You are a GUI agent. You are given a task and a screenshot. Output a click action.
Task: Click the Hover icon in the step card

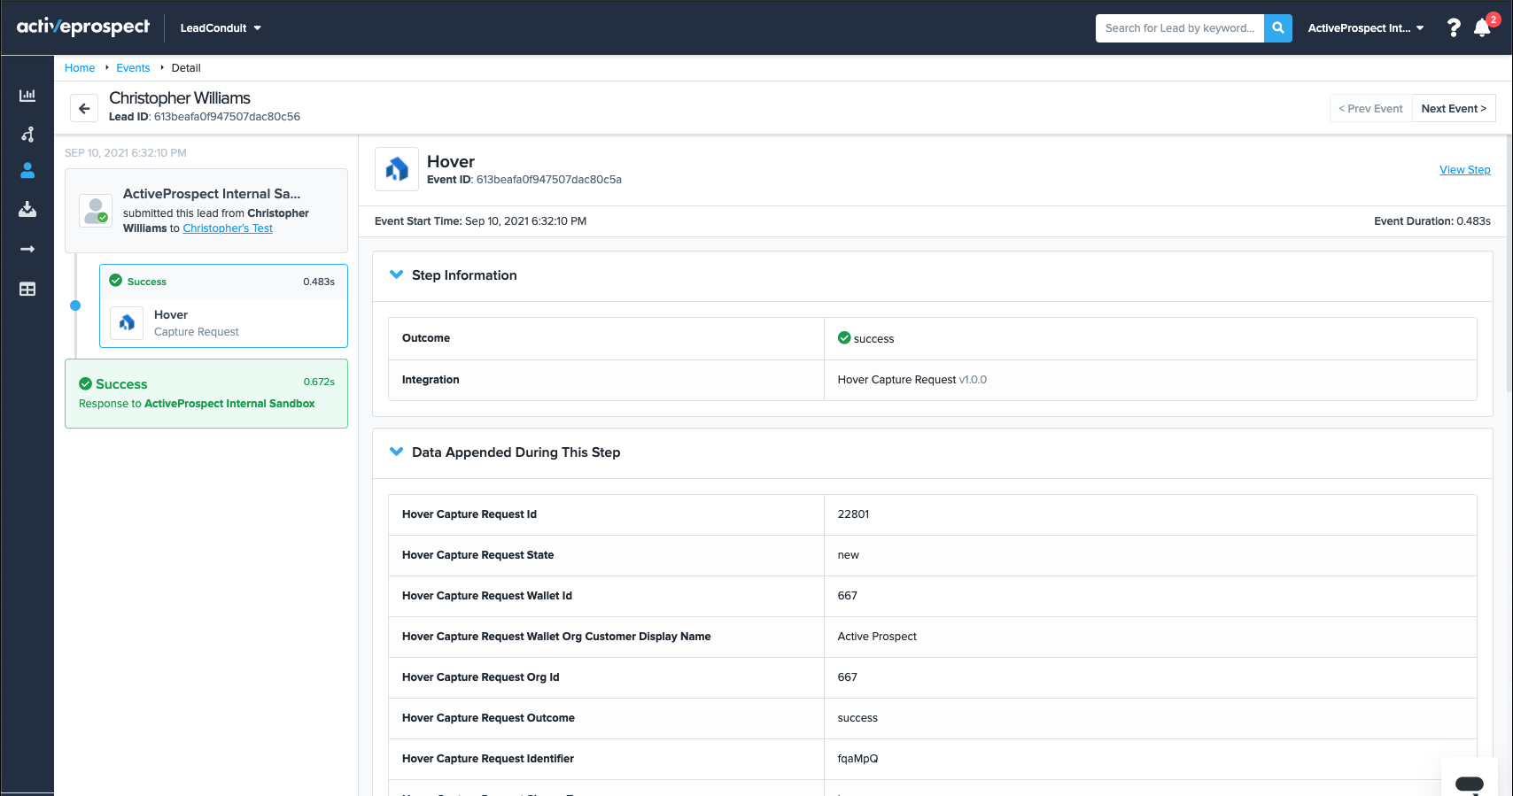pyautogui.click(x=127, y=323)
